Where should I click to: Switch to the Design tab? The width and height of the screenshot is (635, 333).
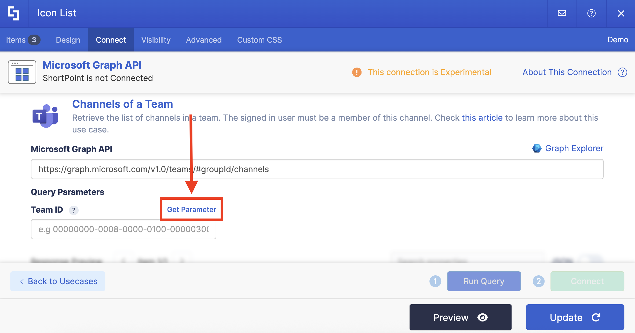68,40
